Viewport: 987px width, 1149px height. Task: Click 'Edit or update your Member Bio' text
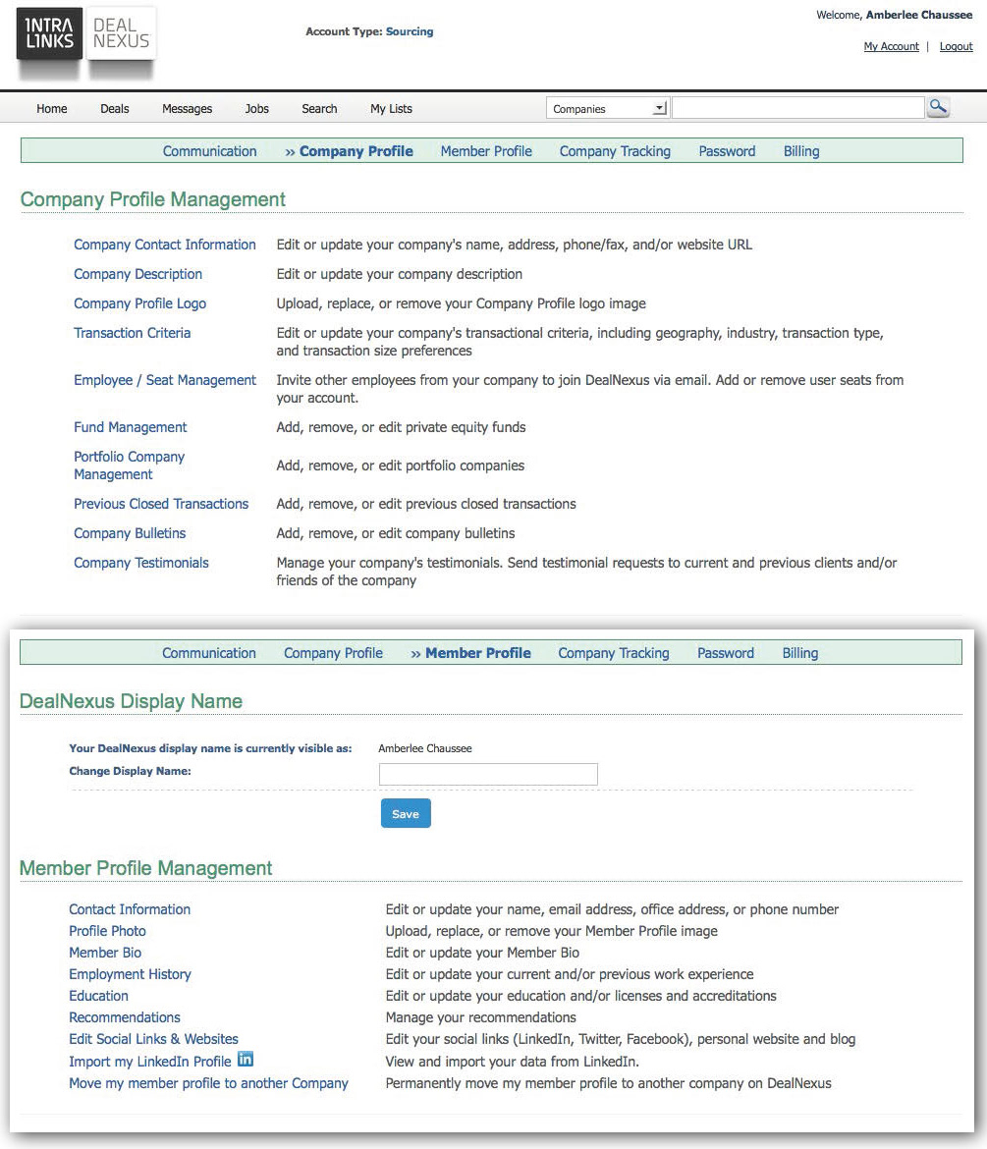tap(482, 953)
